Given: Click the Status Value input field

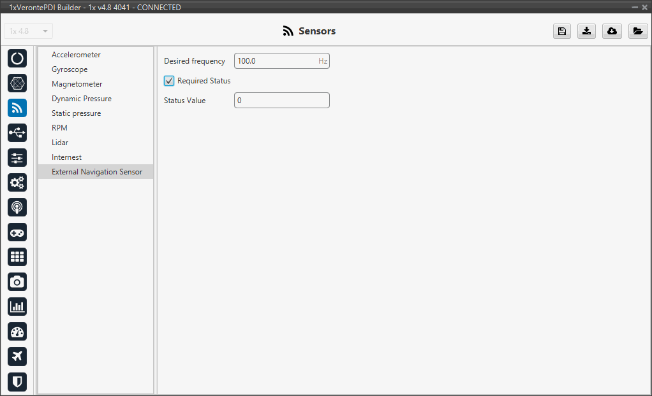Looking at the screenshot, I should point(281,101).
